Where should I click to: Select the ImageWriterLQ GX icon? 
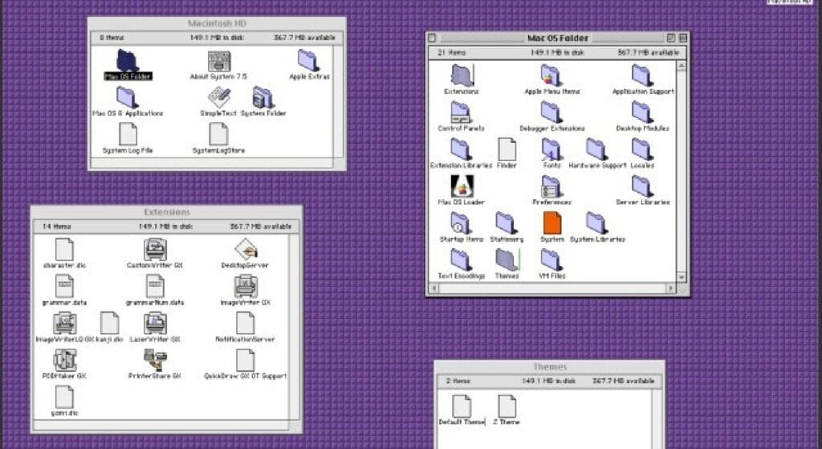coord(64,324)
